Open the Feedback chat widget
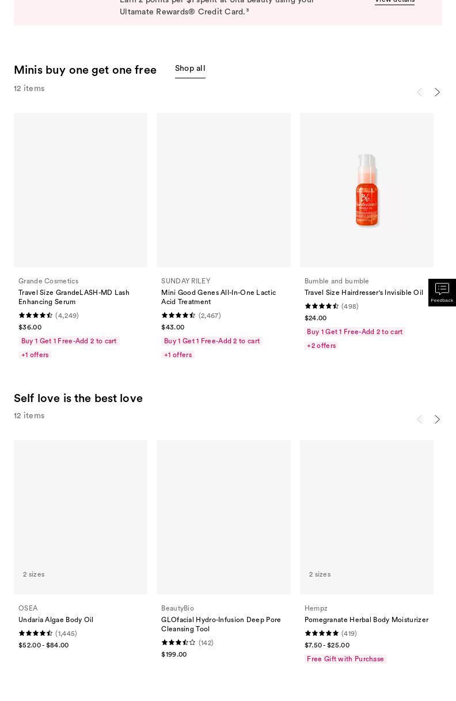This screenshot has width=456, height=701. pos(442,293)
